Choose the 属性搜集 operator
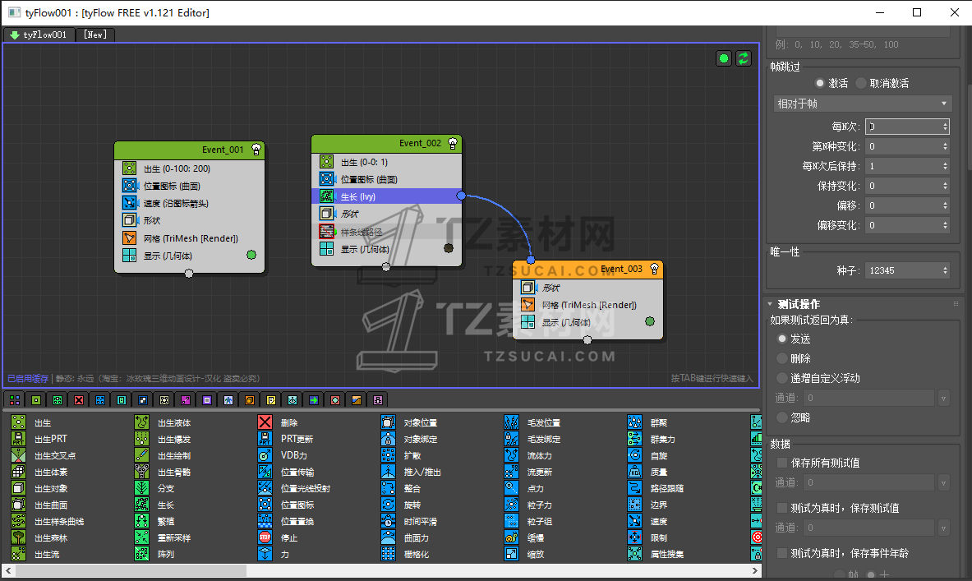Image resolution: width=972 pixels, height=581 pixels. [656, 555]
